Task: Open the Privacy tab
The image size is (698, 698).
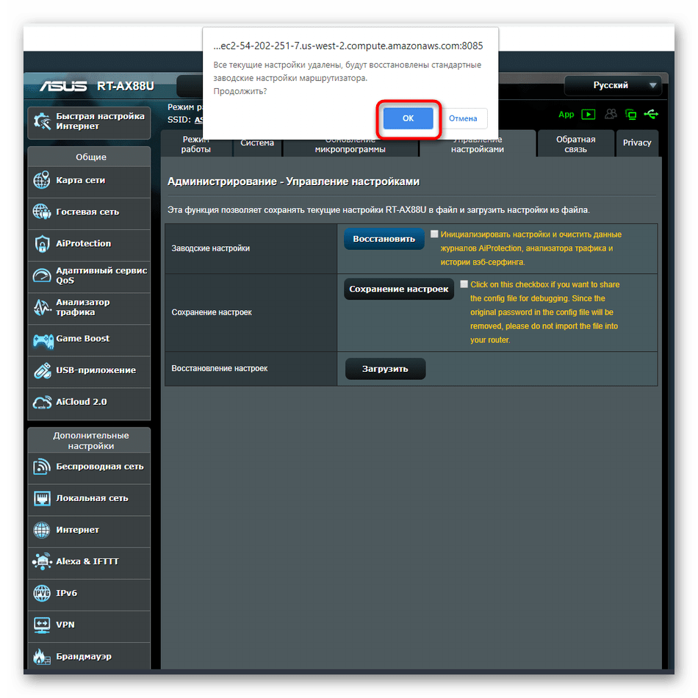Action: pos(636,143)
